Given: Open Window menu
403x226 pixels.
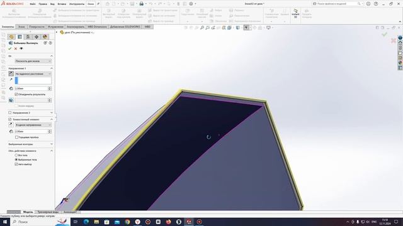Looking at the screenshot, I should pos(91,4).
